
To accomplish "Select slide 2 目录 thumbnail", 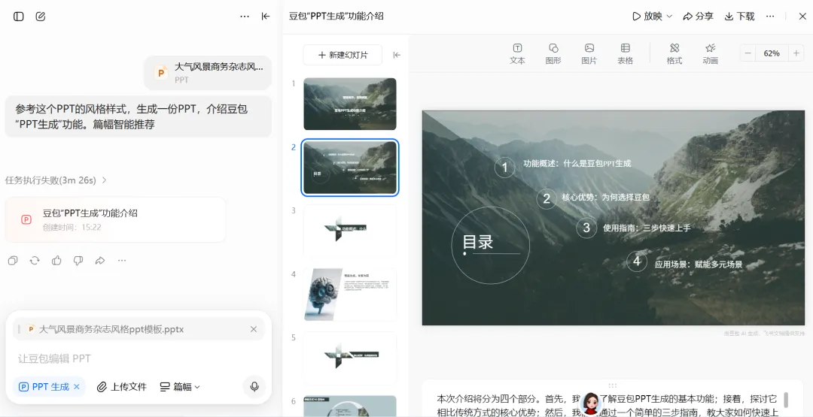I will click(x=350, y=168).
